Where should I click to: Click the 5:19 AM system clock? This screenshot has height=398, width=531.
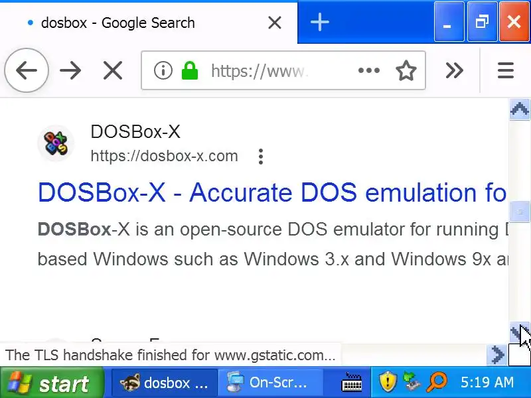pyautogui.click(x=487, y=383)
